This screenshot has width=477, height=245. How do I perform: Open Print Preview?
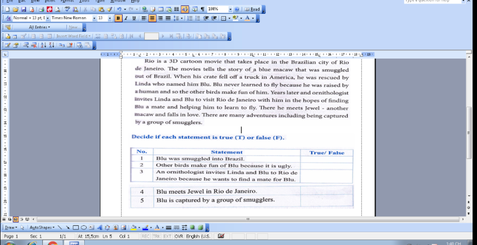(x=57, y=9)
